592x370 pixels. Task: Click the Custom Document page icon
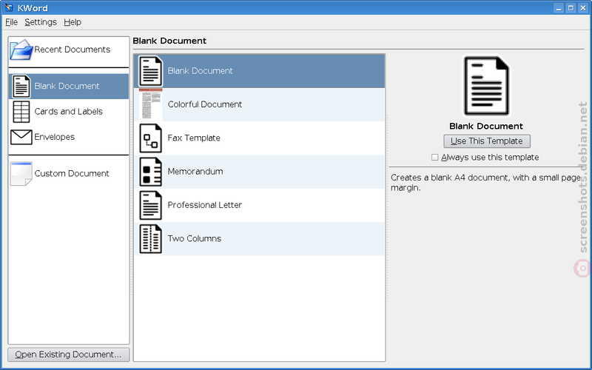(21, 174)
